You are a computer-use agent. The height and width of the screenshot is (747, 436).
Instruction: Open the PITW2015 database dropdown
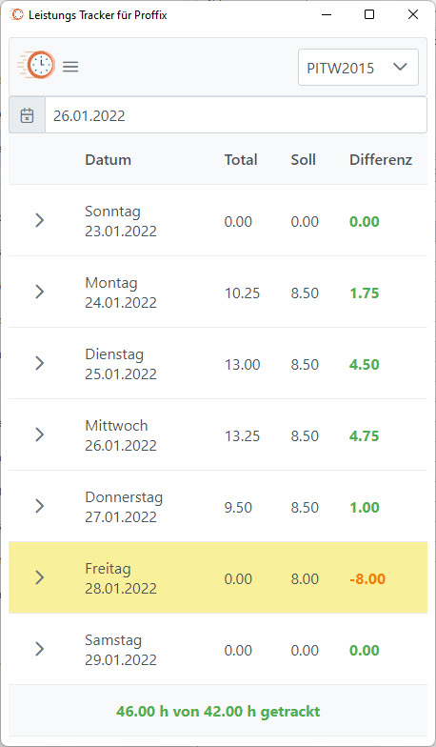358,67
